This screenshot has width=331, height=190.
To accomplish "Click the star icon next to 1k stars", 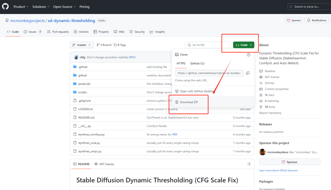I will [261, 95].
